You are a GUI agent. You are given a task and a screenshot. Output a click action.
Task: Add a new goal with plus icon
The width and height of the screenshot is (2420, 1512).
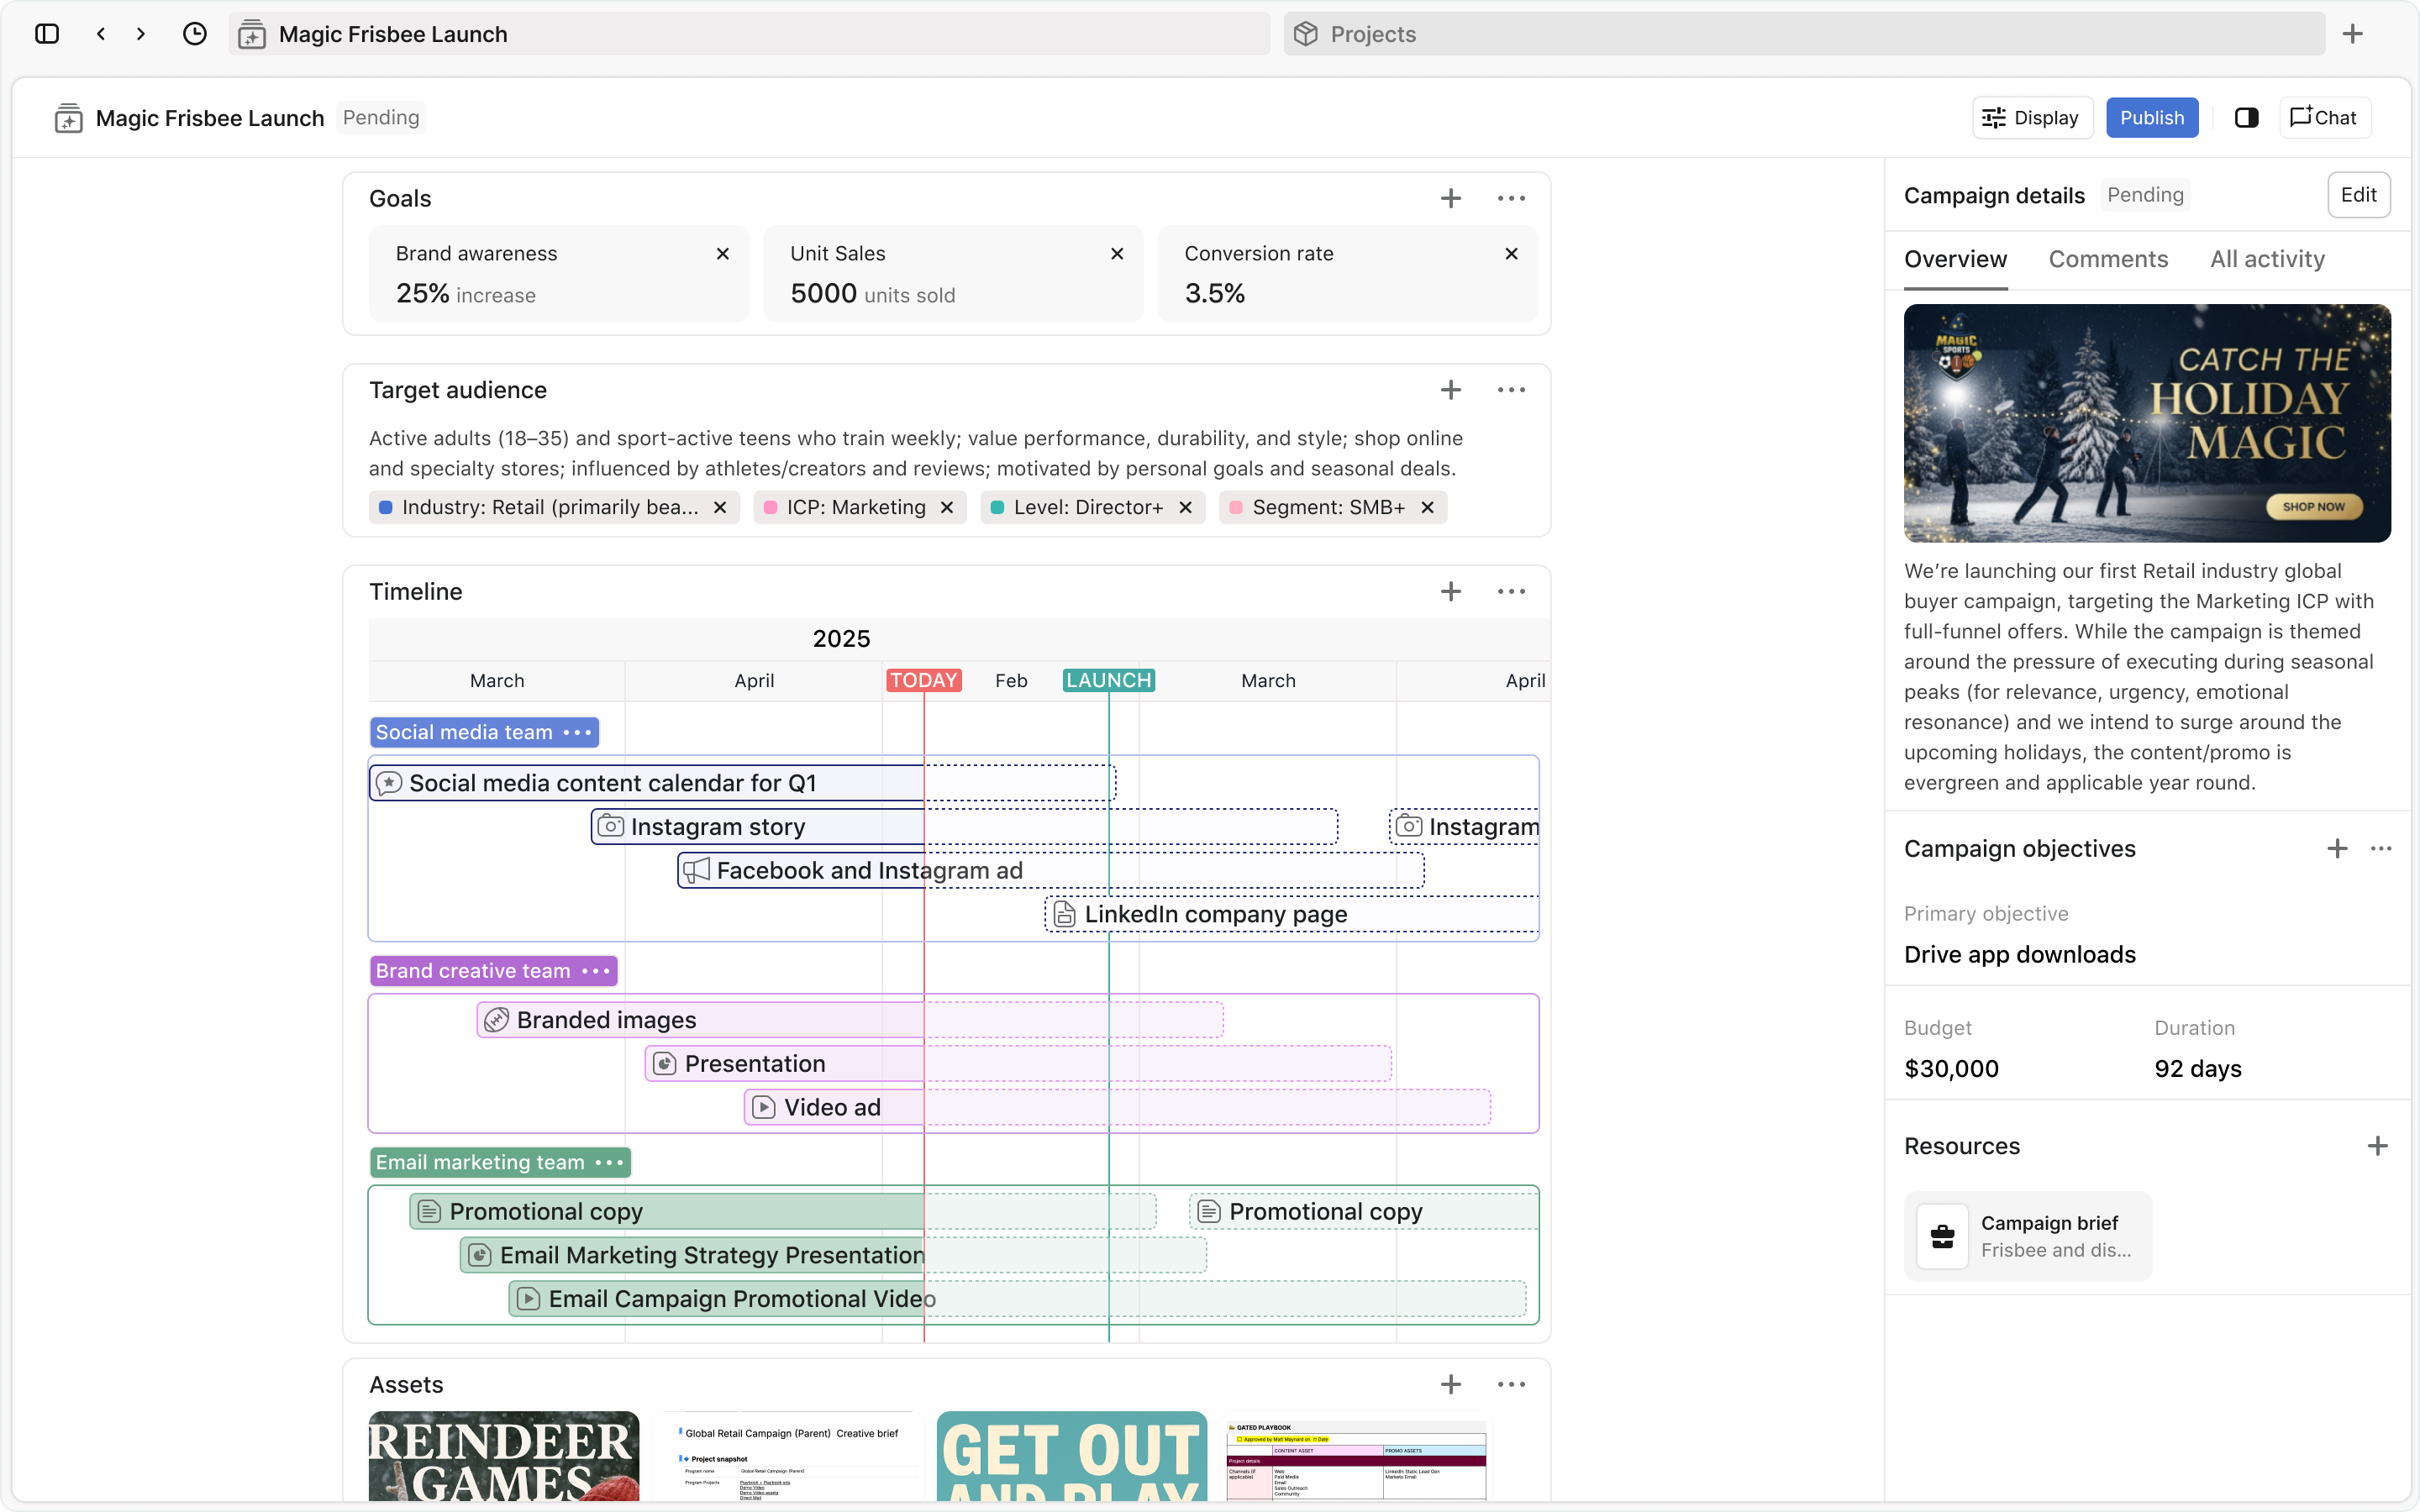[1450, 199]
